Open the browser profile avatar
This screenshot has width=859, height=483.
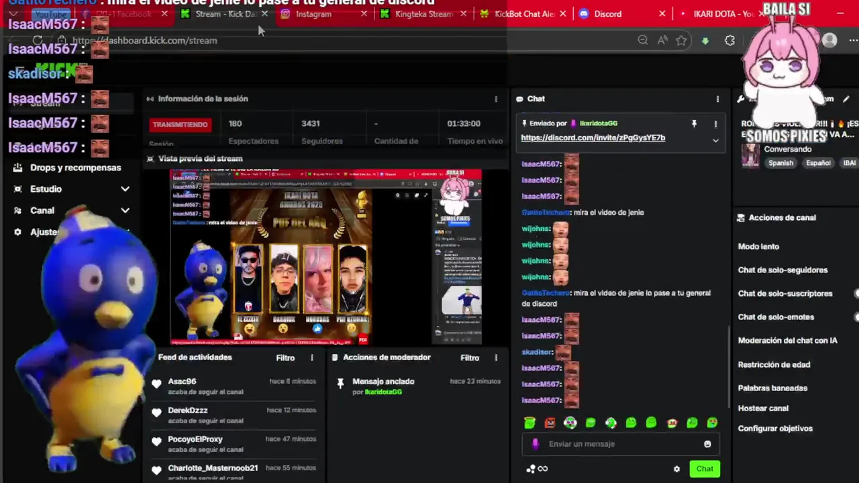tap(829, 40)
